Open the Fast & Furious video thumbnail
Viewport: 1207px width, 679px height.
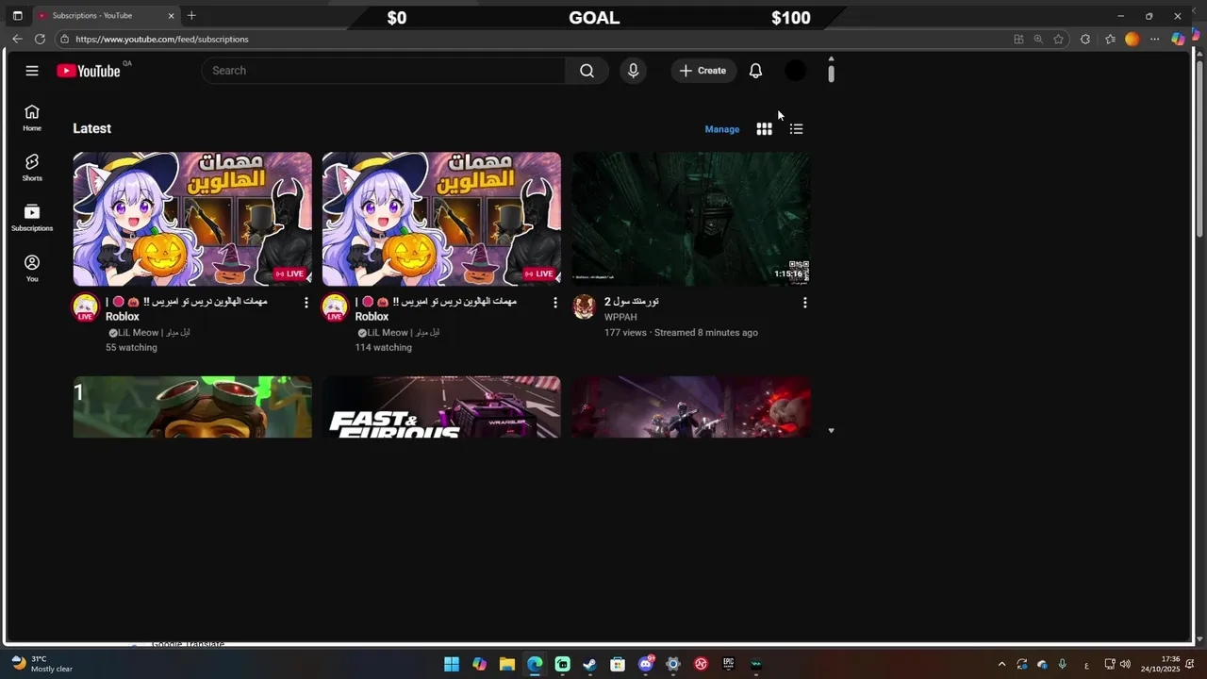(441, 406)
